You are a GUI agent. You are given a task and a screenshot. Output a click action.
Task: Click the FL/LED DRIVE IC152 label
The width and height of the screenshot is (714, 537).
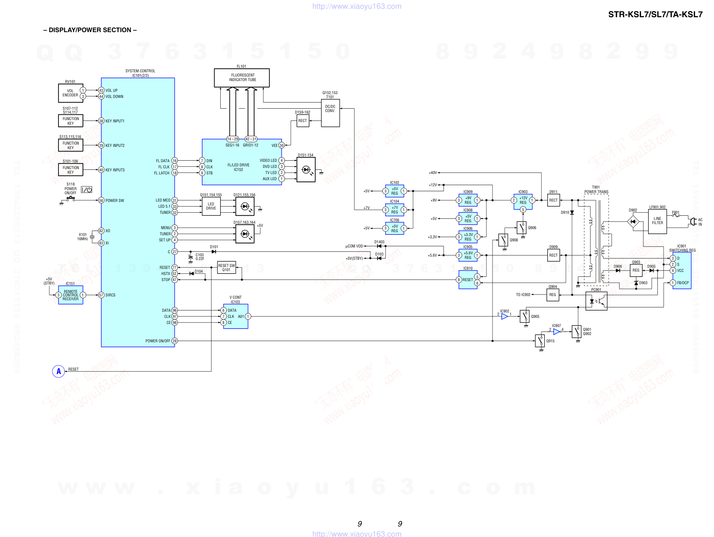click(x=239, y=168)
